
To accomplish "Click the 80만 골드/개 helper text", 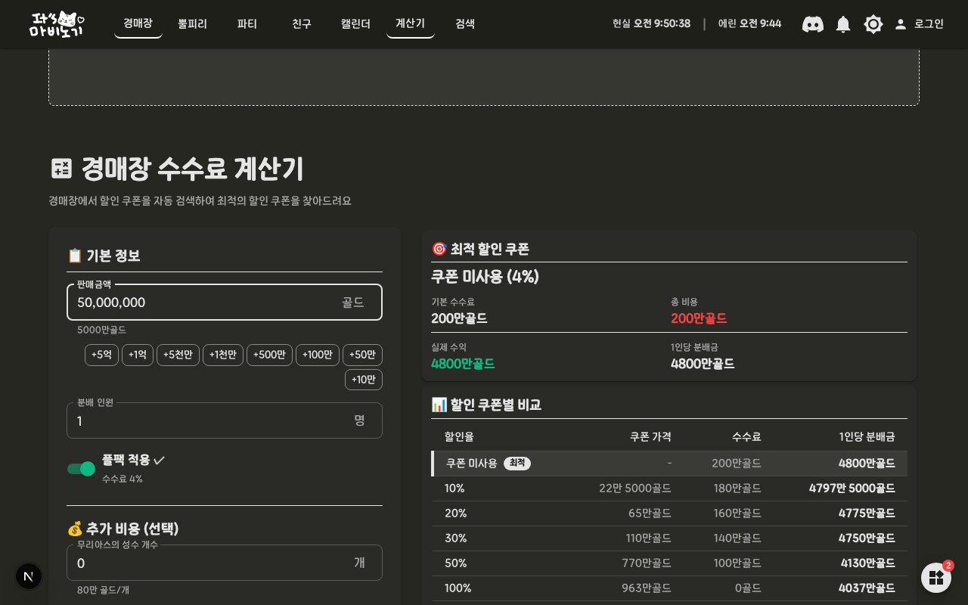I will point(103,590).
